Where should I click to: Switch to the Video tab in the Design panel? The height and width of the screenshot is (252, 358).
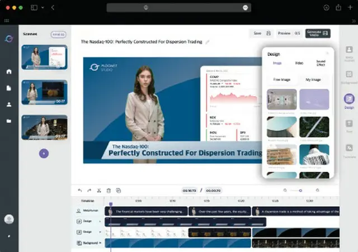pyautogui.click(x=299, y=63)
